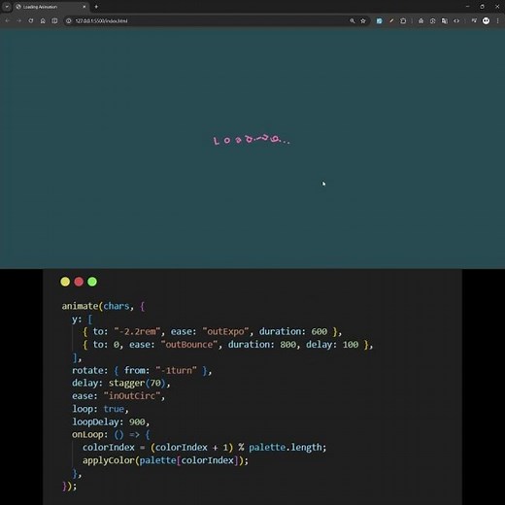Click the palette.length expression in code
505x505 pixels.
tap(285, 448)
